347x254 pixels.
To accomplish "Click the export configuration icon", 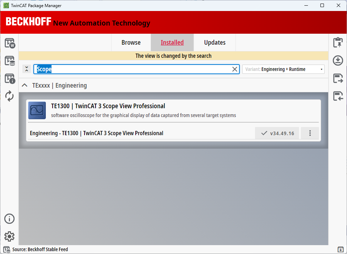I will click(338, 78).
